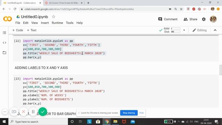Screen dimensions: 222x125
Task: Click the red ABP extension icon
Action: 194,9
